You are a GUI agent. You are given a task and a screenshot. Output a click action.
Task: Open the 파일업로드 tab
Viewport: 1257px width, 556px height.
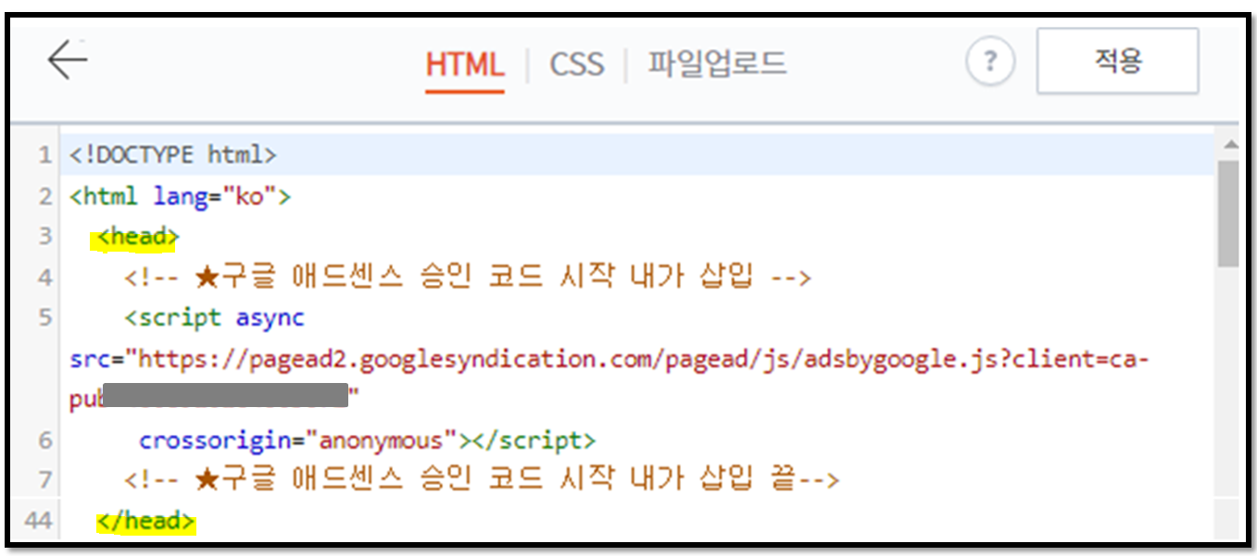(717, 64)
